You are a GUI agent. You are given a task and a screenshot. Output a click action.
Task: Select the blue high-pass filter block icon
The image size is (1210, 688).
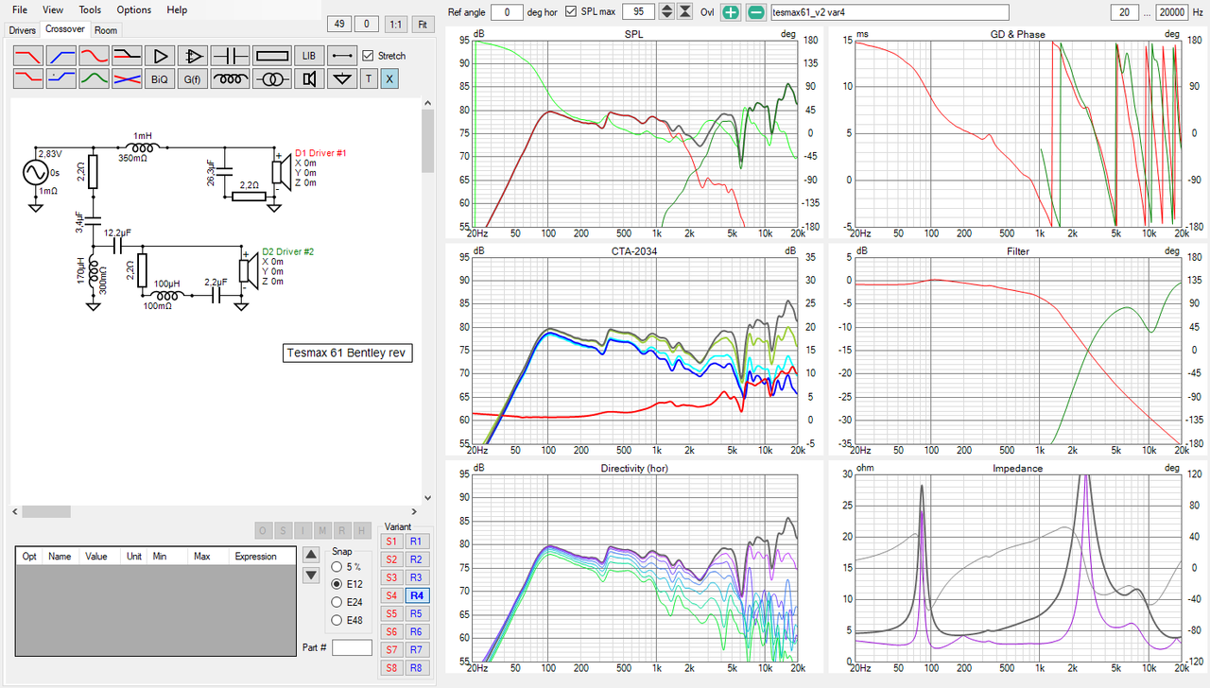coord(61,56)
